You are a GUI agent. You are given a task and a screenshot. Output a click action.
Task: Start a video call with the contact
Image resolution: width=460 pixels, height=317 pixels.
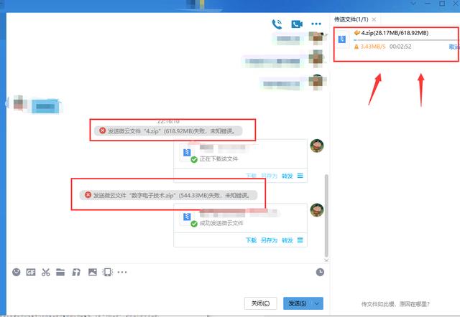297,24
